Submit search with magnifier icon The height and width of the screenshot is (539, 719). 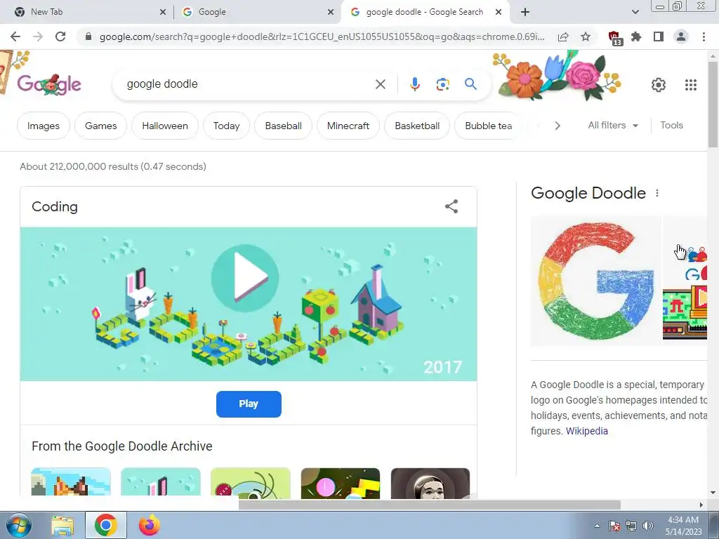(x=470, y=84)
